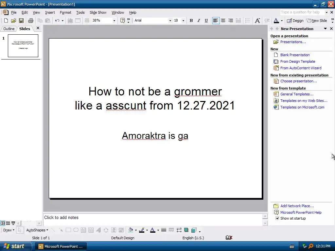Click the Line Style icon
Screen dimensions: 335x251
164,230
